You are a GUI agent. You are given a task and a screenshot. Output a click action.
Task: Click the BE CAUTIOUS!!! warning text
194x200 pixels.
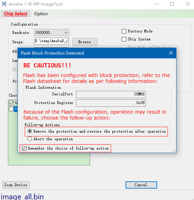47,65
